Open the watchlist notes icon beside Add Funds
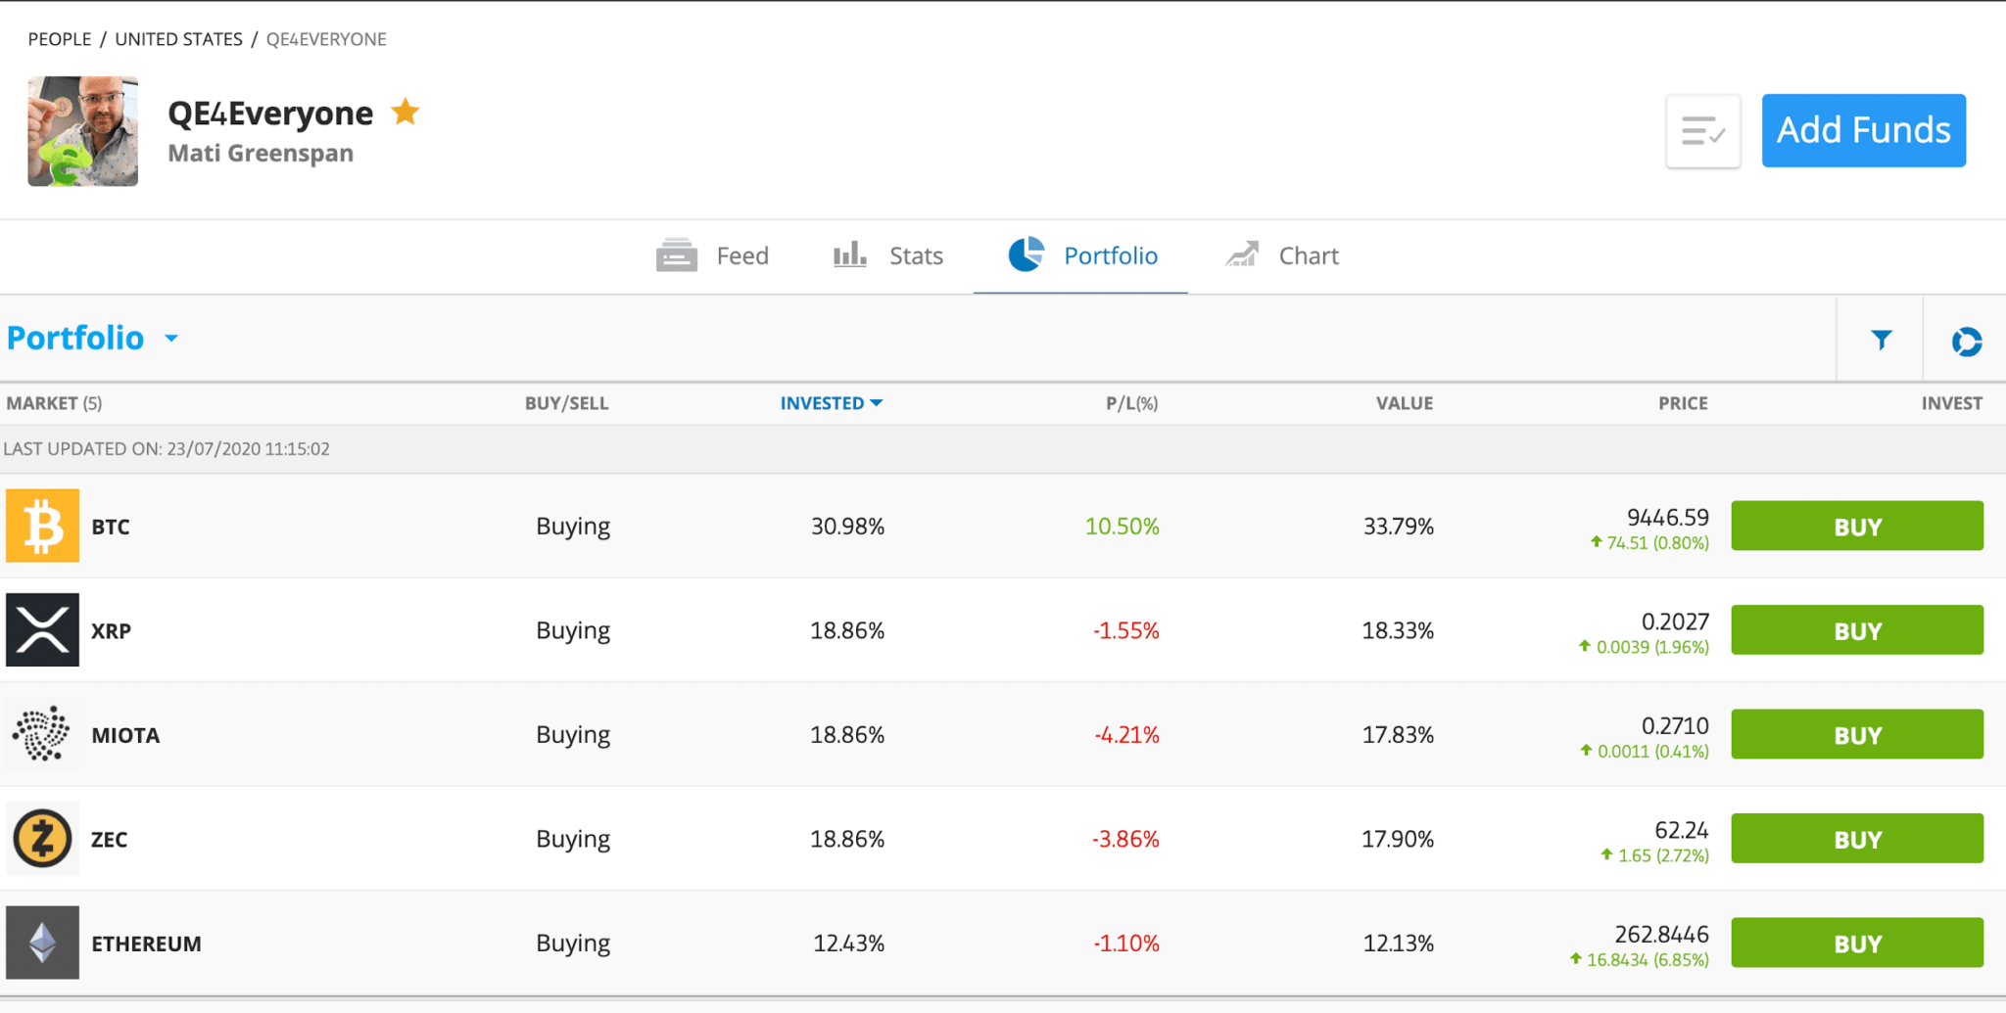 1702,130
